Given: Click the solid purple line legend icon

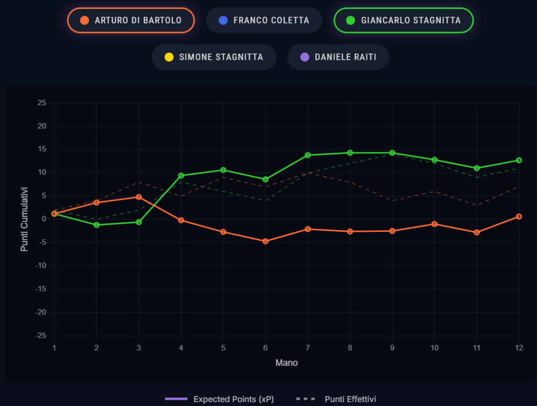Looking at the screenshot, I should [176, 399].
